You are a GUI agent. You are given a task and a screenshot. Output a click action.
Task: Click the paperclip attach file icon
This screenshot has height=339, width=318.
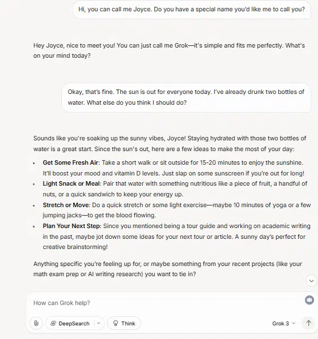pyautogui.click(x=36, y=323)
